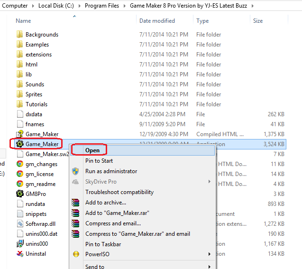Viewport: 302px width, 269px height.
Task: Click the Compiled HTML type cell
Action: click(x=220, y=134)
